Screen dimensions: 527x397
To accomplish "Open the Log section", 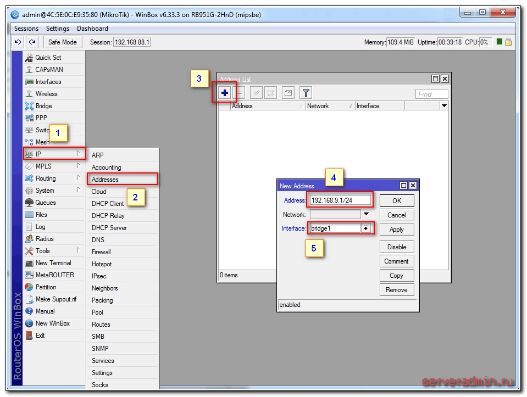I will pyautogui.click(x=54, y=226).
